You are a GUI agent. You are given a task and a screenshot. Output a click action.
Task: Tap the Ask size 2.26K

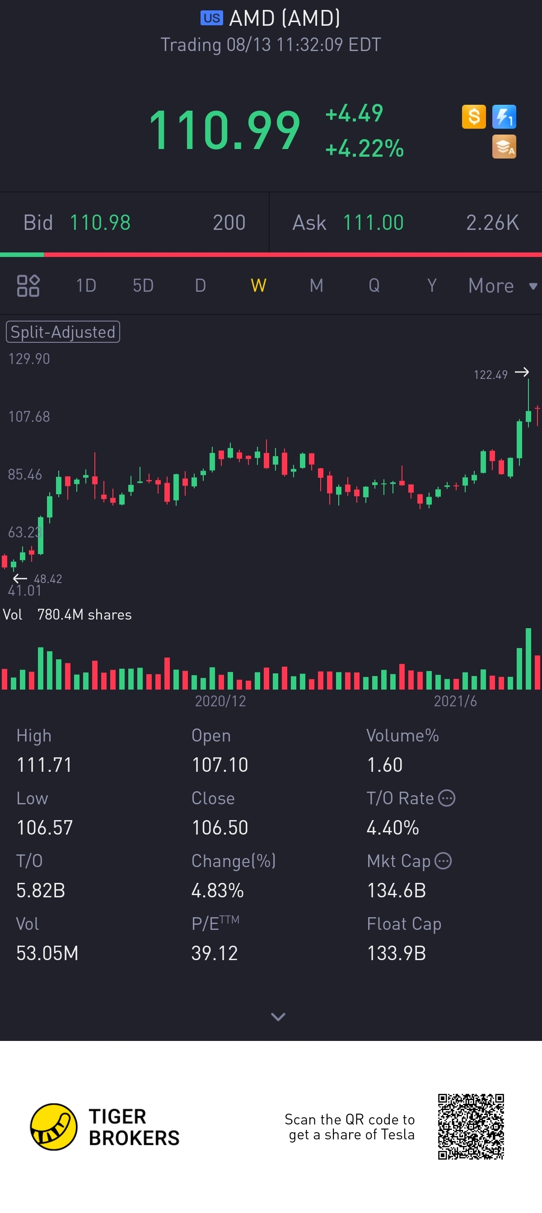click(492, 223)
